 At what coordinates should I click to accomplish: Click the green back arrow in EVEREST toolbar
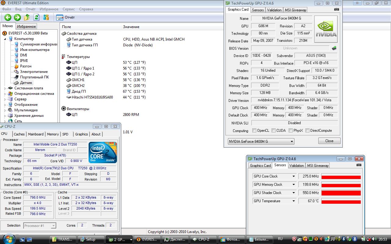tap(8, 17)
